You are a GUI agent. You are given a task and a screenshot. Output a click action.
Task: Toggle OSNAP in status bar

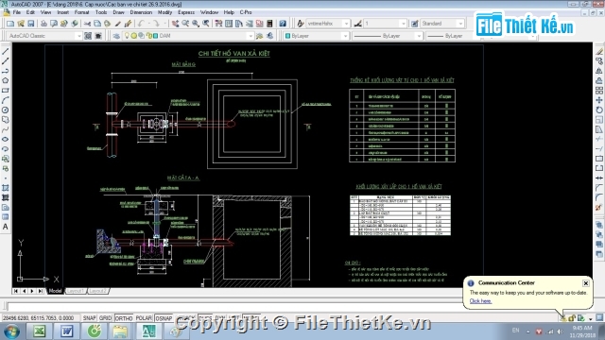point(164,318)
